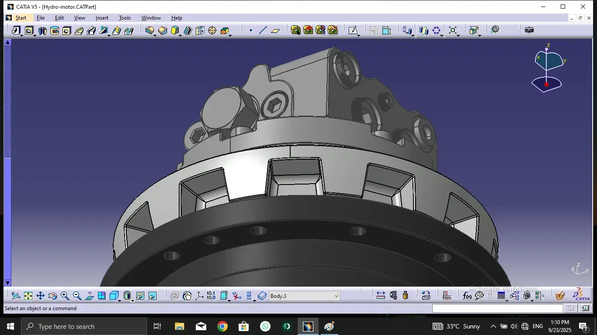597x335 pixels.
Task: Toggle Swap visible space icon
Action: tap(152, 296)
